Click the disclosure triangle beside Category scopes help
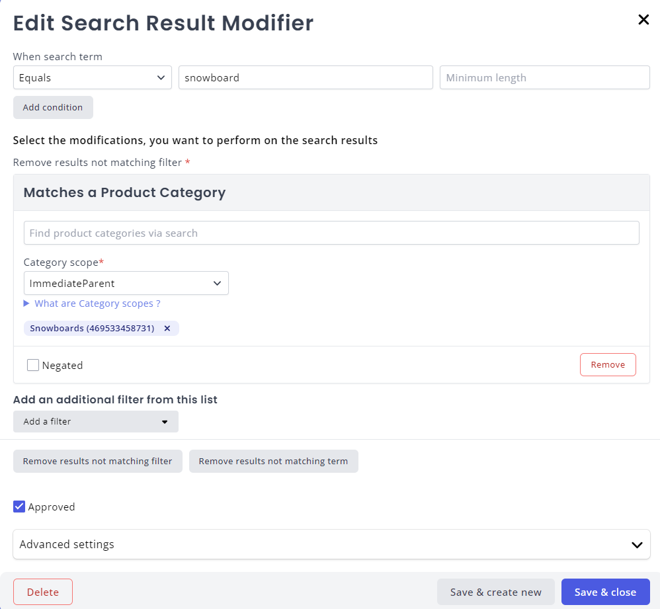 (x=26, y=304)
